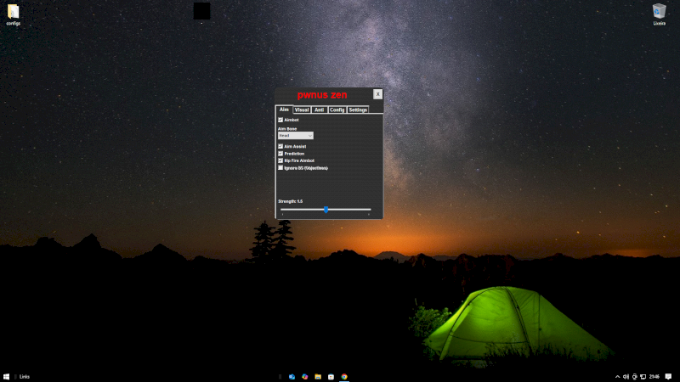The width and height of the screenshot is (680, 382).
Task: Uncheck the Aimbot checkbox
Action: tap(280, 120)
